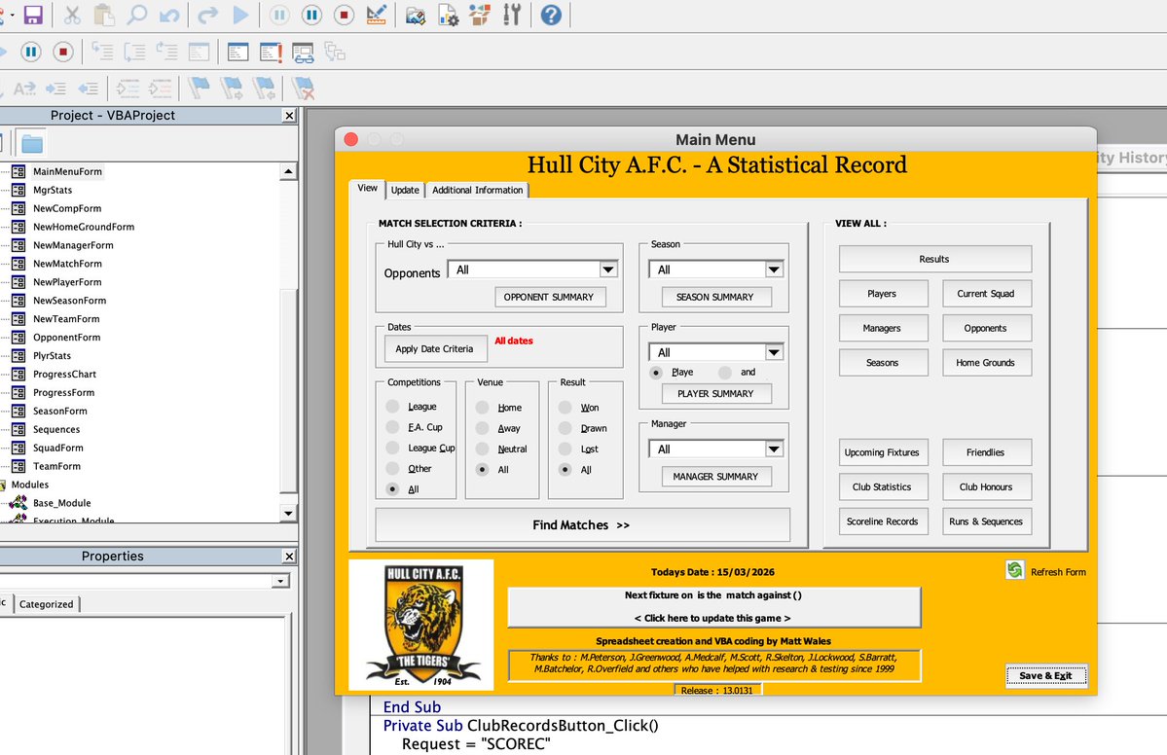The image size is (1167, 755).
Task: Select the View tab
Action: (x=368, y=188)
